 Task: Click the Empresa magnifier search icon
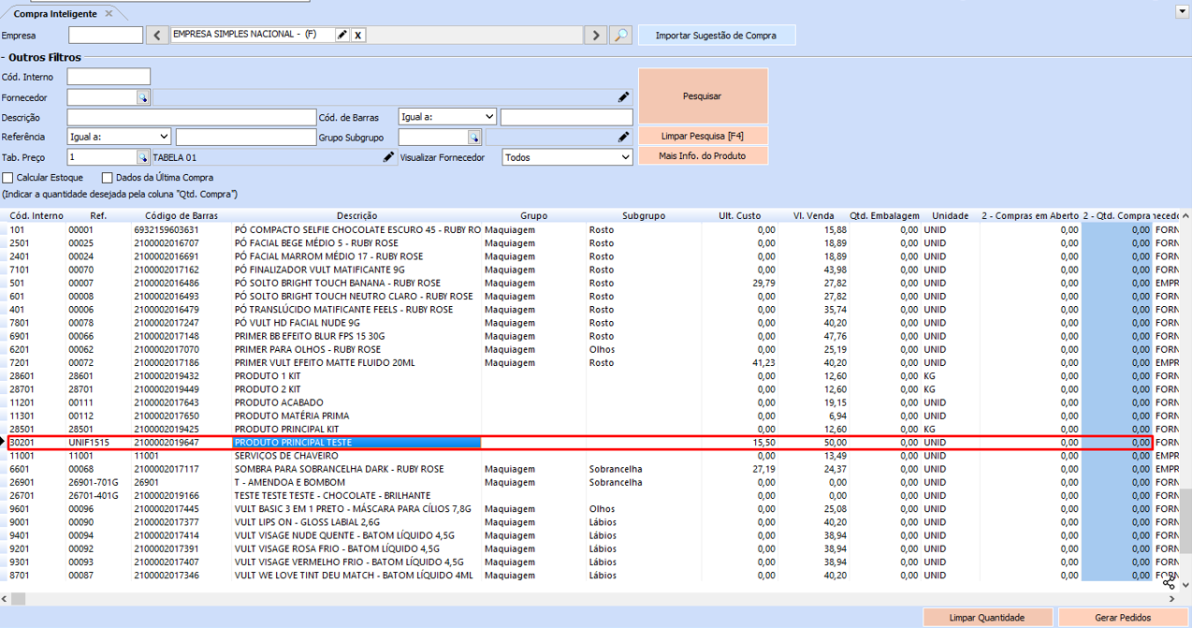click(x=620, y=36)
